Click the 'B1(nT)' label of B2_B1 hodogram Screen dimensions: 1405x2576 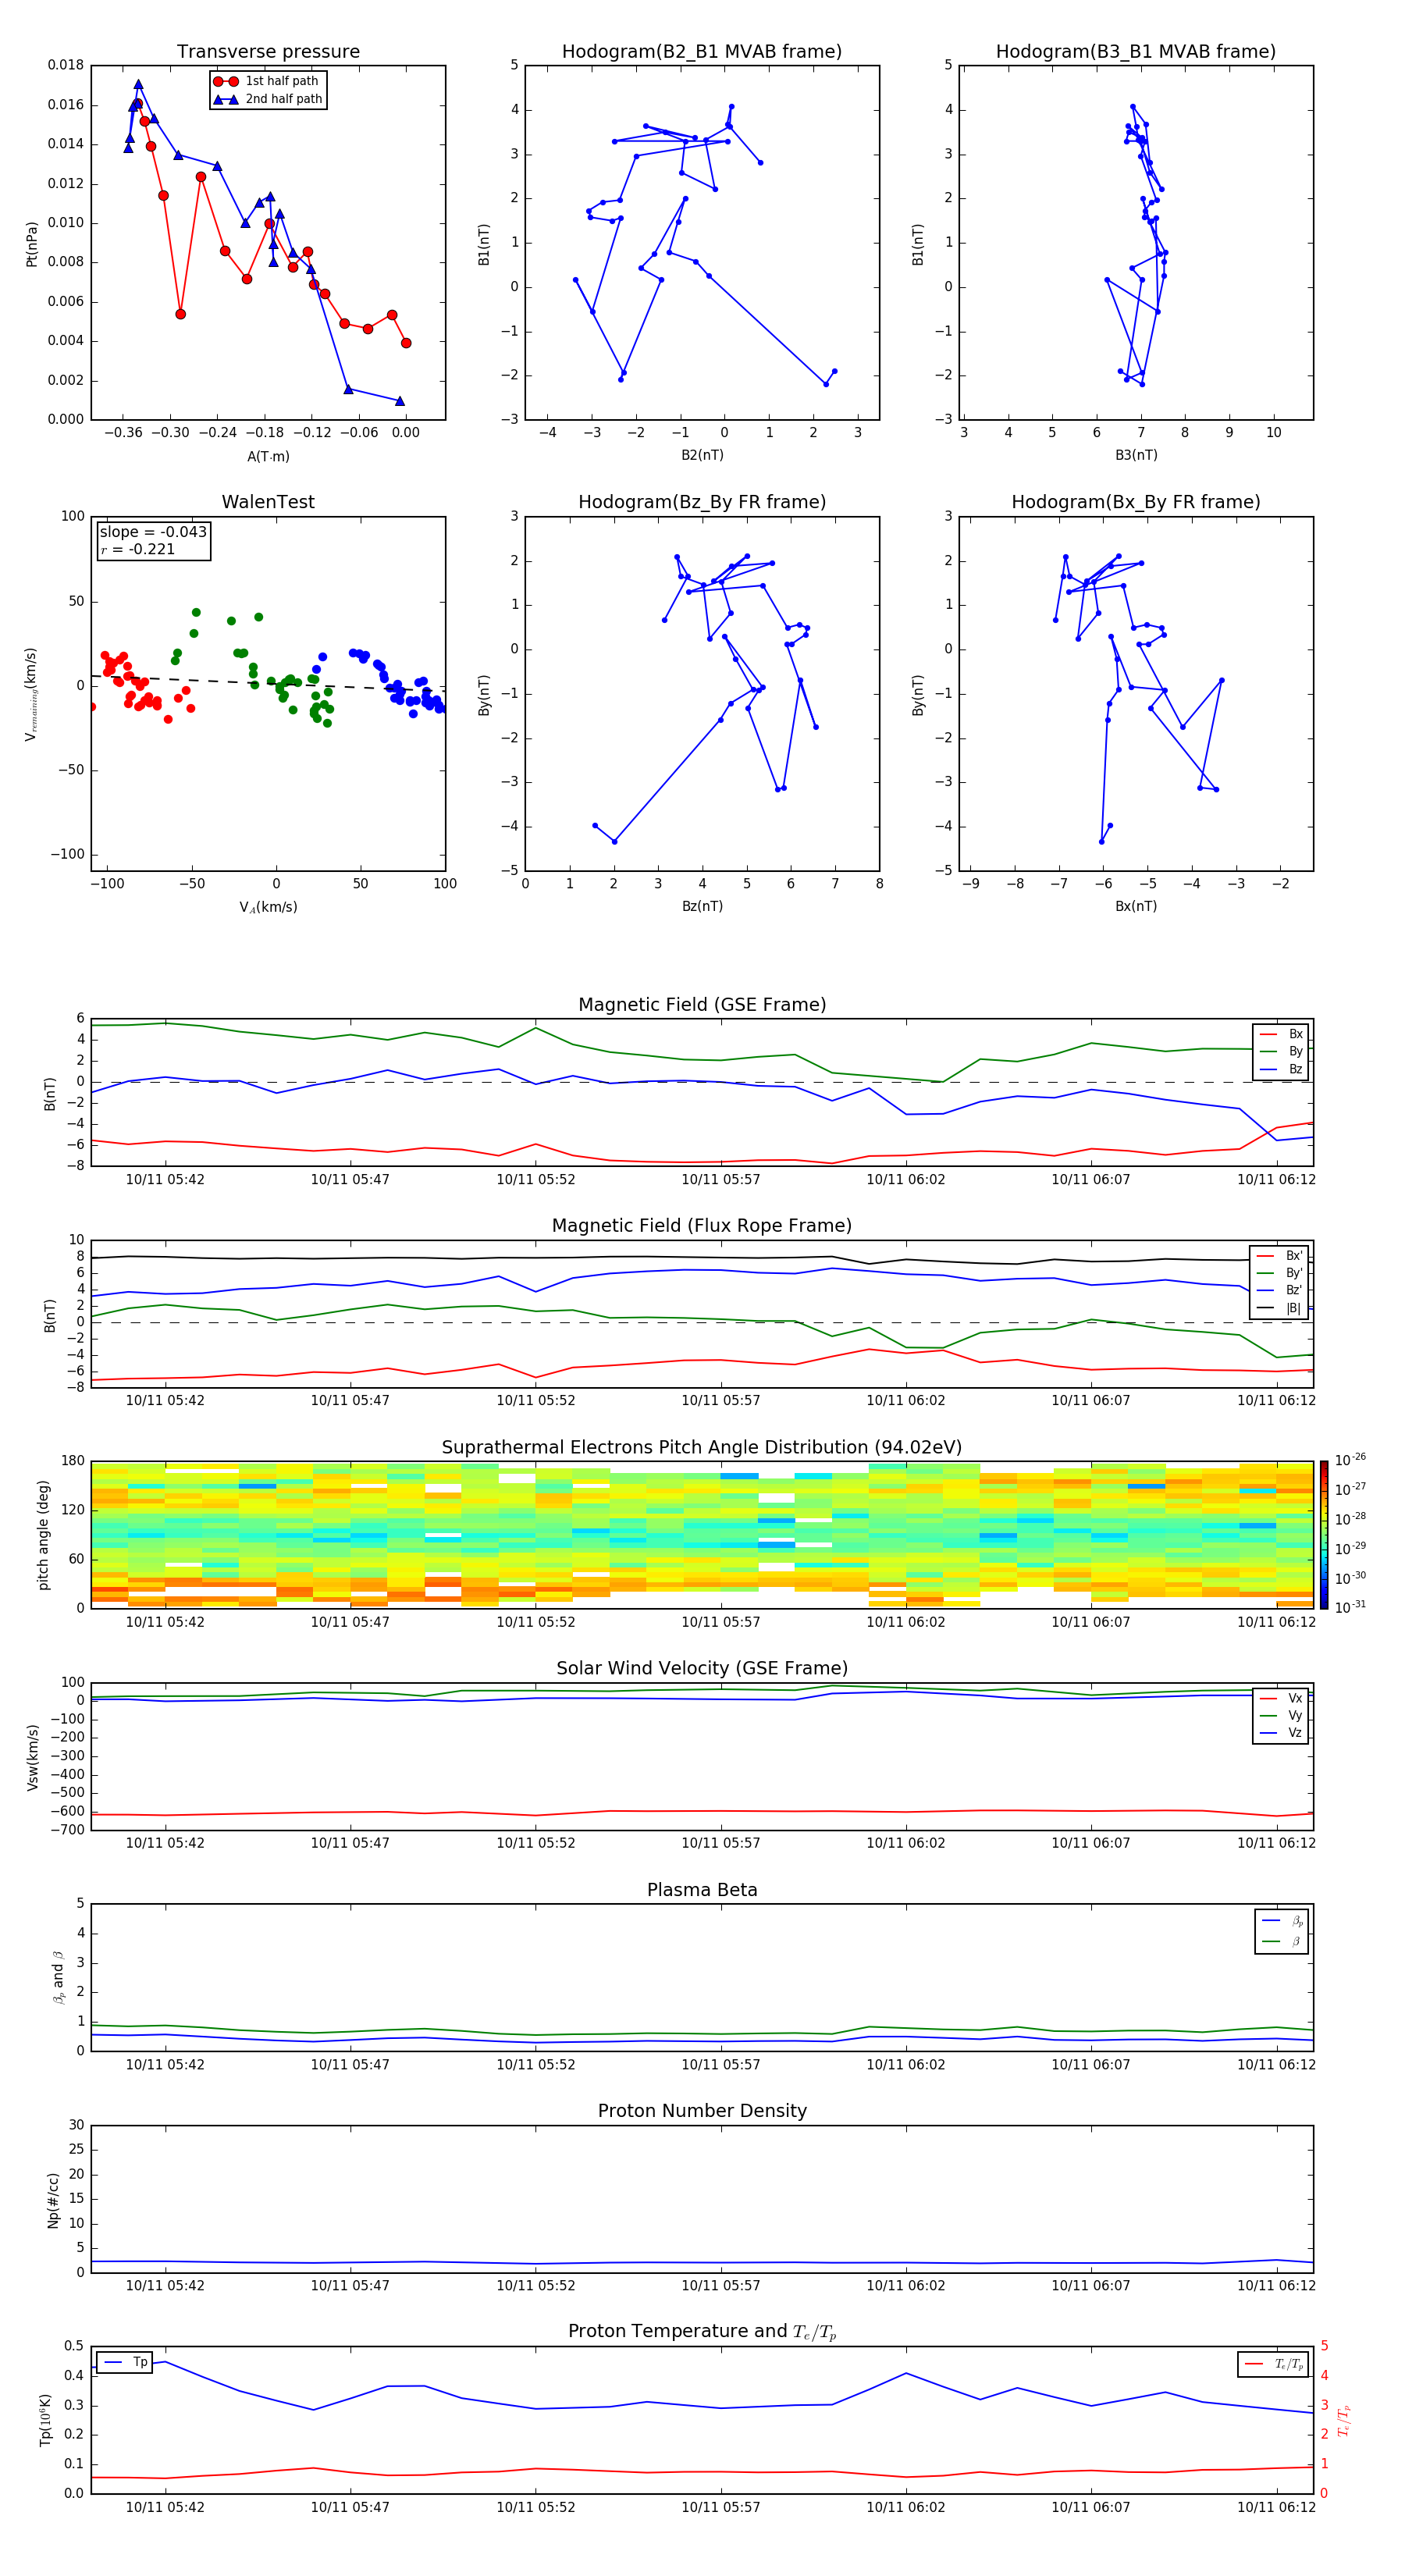pyautogui.click(x=484, y=244)
